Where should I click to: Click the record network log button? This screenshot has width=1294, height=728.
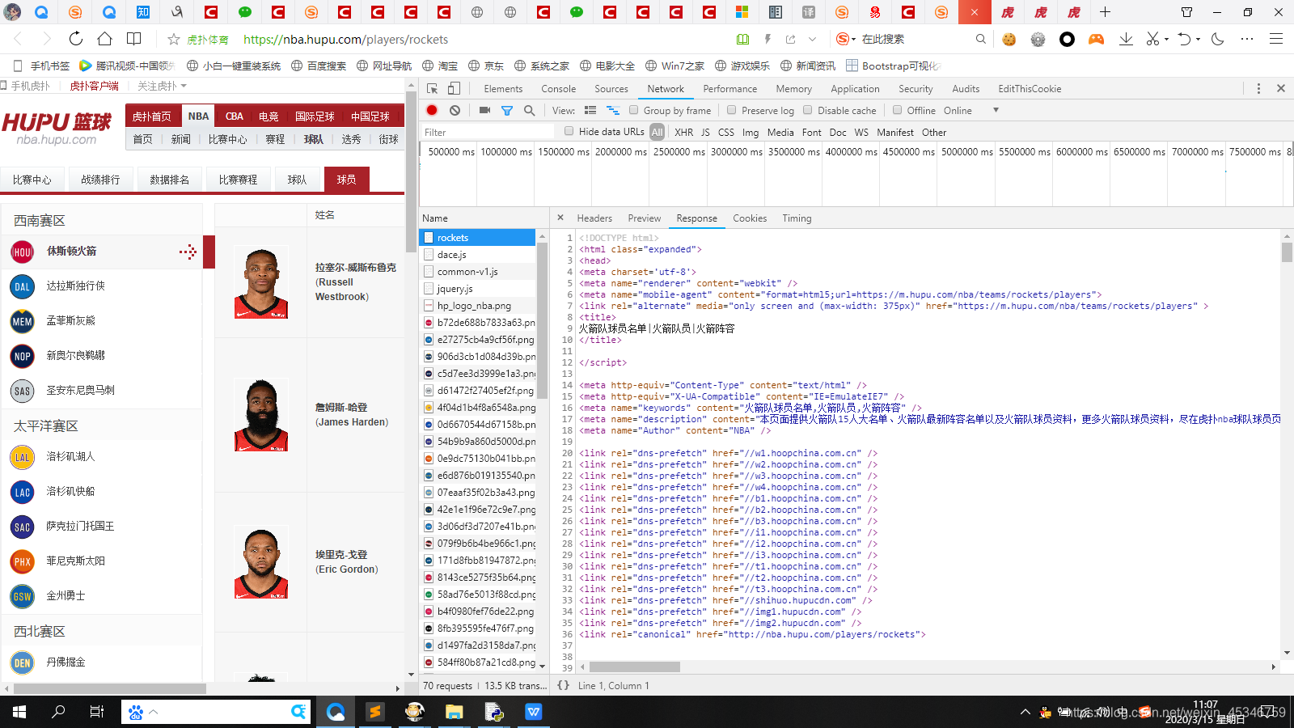coord(432,110)
